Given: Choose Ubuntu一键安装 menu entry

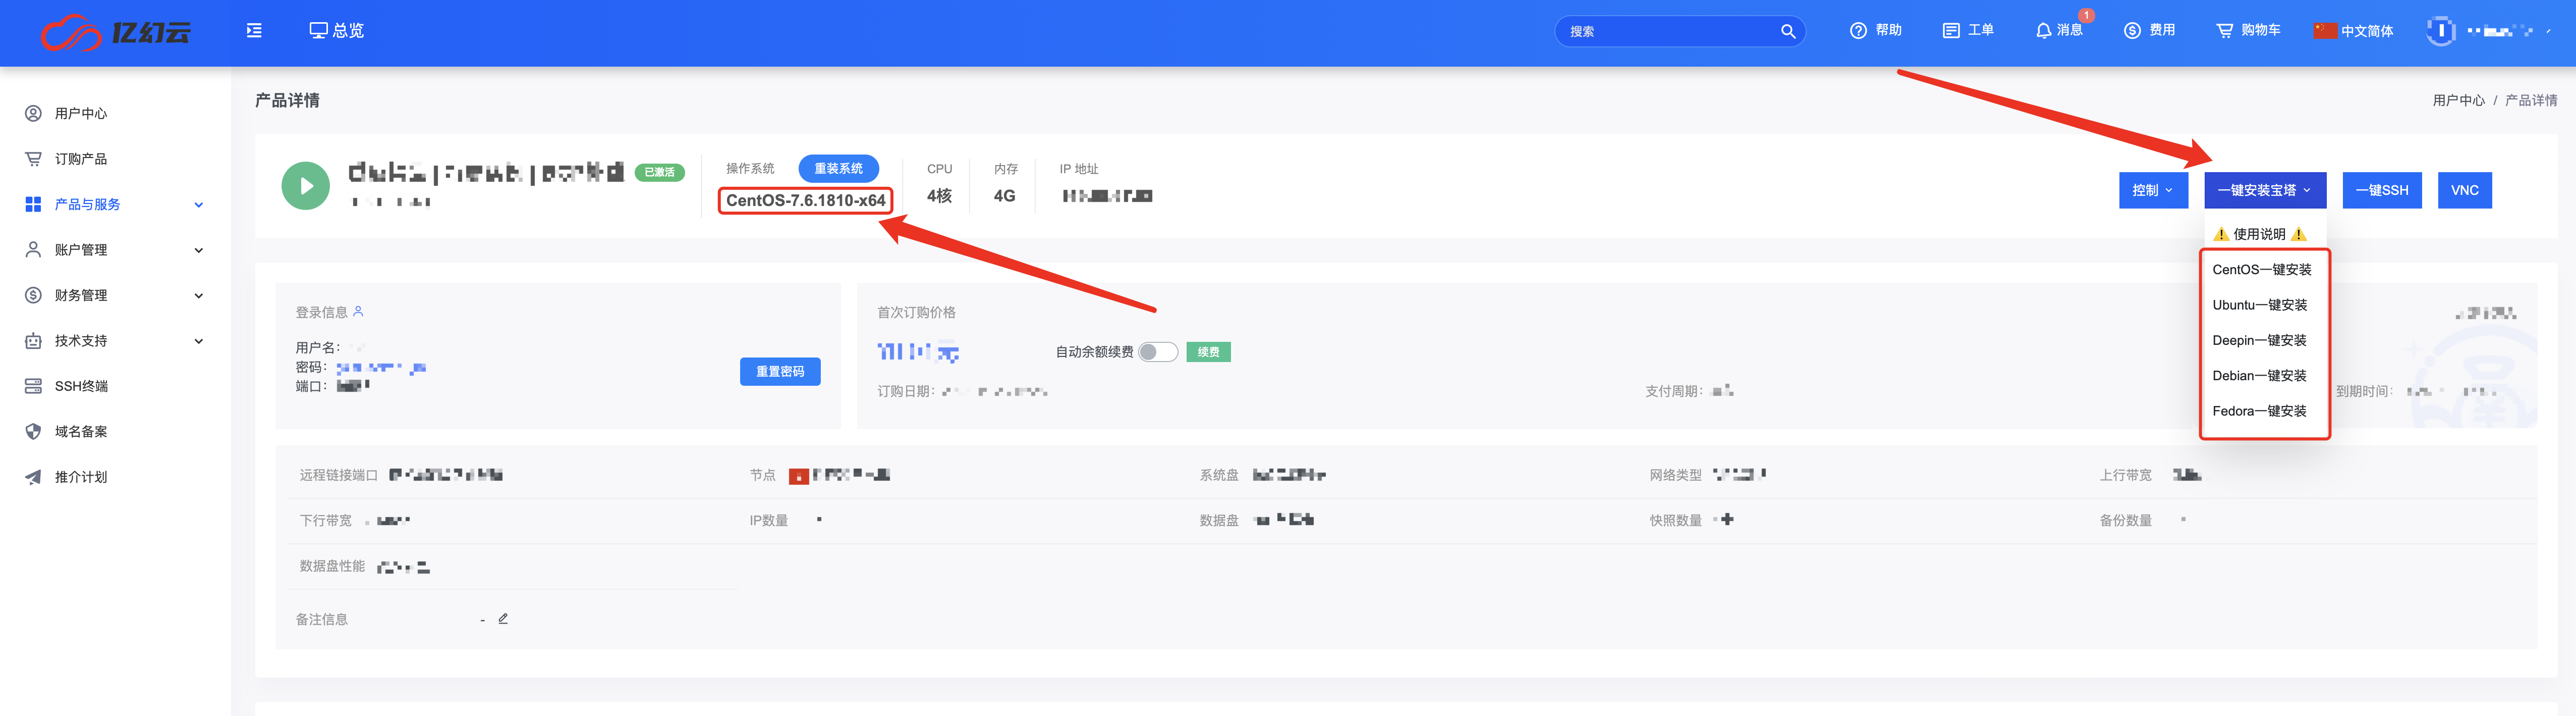Looking at the screenshot, I should pos(2259,304).
